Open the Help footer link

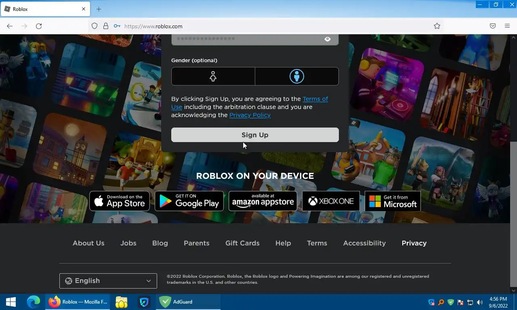pyautogui.click(x=283, y=243)
